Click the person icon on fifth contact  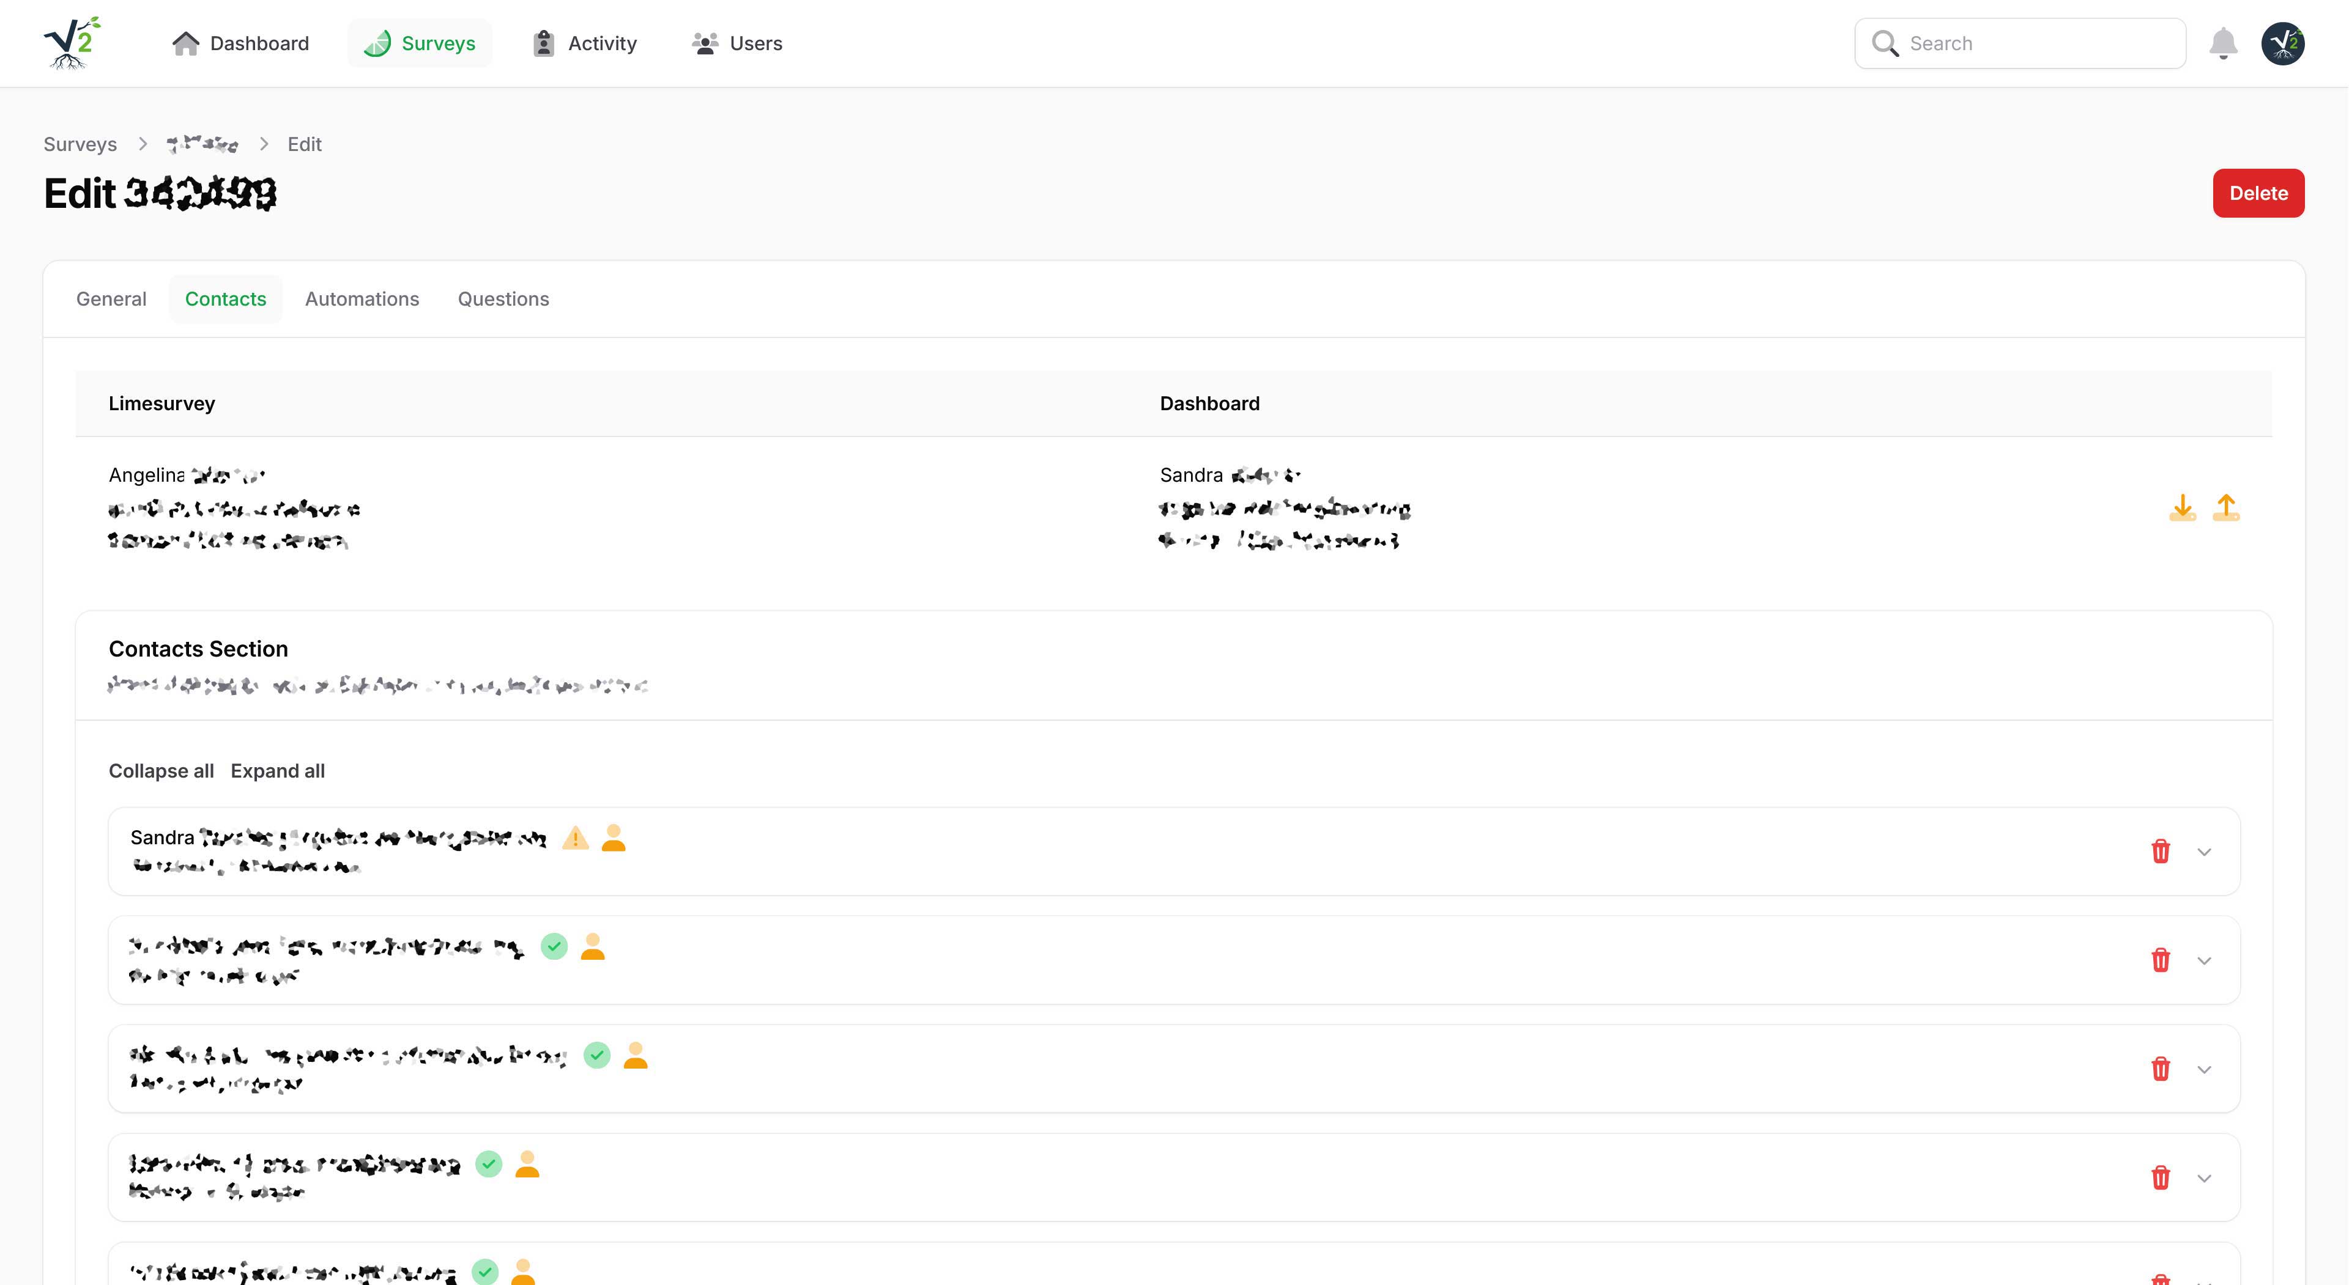pyautogui.click(x=522, y=1272)
